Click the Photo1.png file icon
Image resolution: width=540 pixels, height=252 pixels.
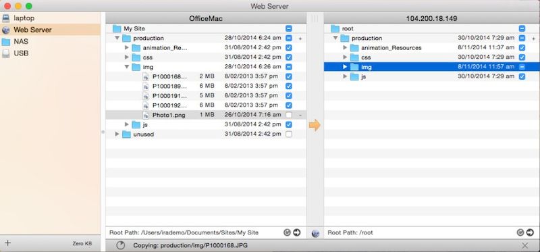[x=146, y=115]
